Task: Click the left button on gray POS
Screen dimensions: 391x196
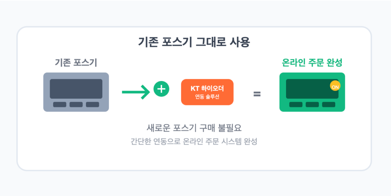Action: pyautogui.click(x=60, y=105)
